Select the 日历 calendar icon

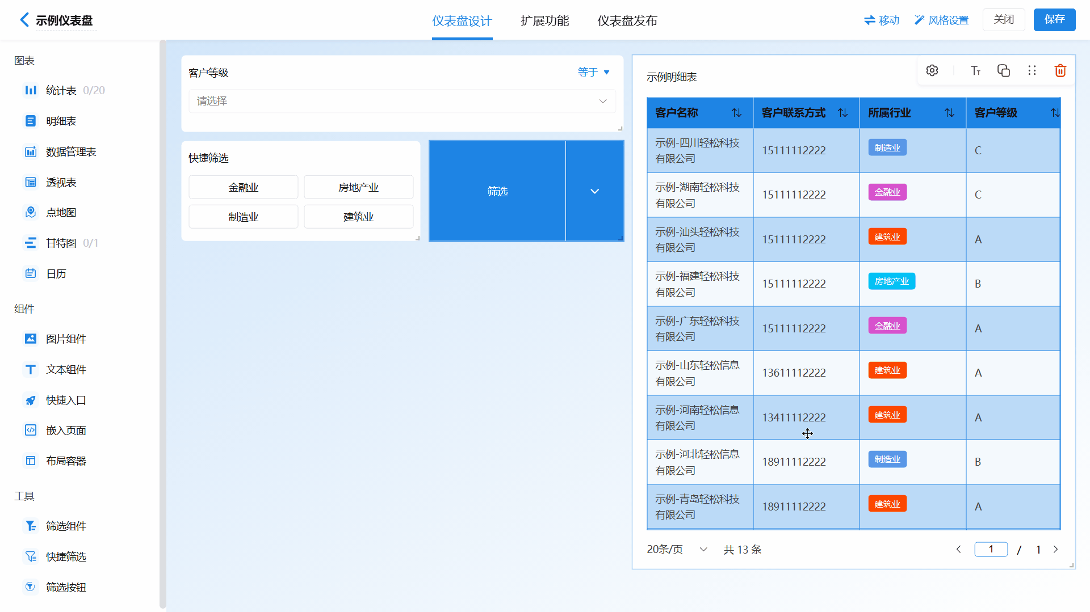31,273
